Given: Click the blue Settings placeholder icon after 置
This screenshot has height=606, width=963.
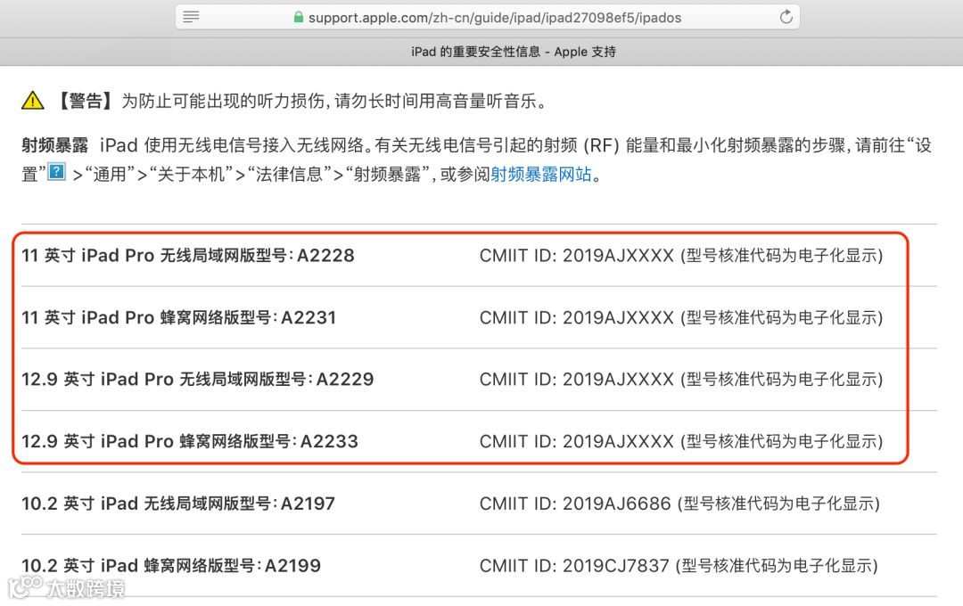Looking at the screenshot, I should (x=56, y=171).
